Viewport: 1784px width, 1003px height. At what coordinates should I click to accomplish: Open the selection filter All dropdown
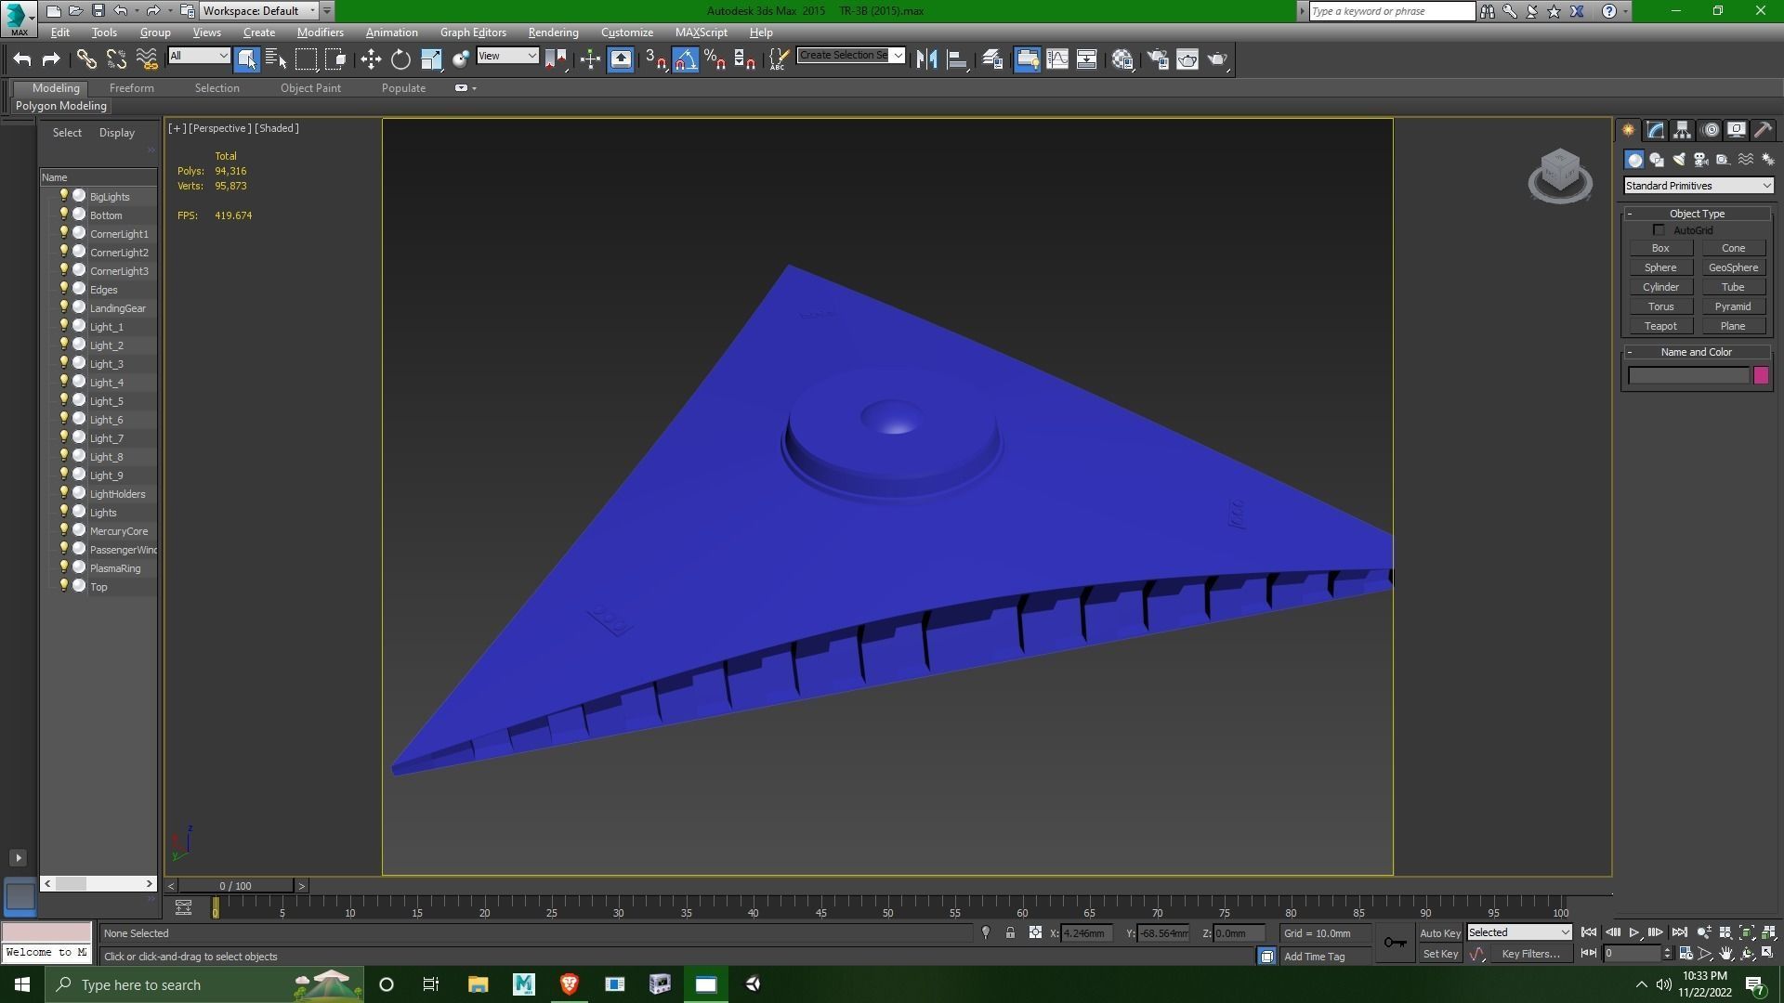(x=199, y=56)
